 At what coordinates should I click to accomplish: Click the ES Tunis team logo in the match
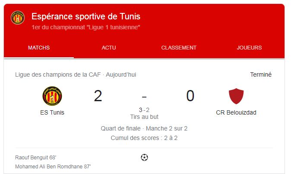point(52,96)
